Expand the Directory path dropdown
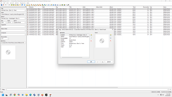Screen dimensions: 172x97 [25, 43]
